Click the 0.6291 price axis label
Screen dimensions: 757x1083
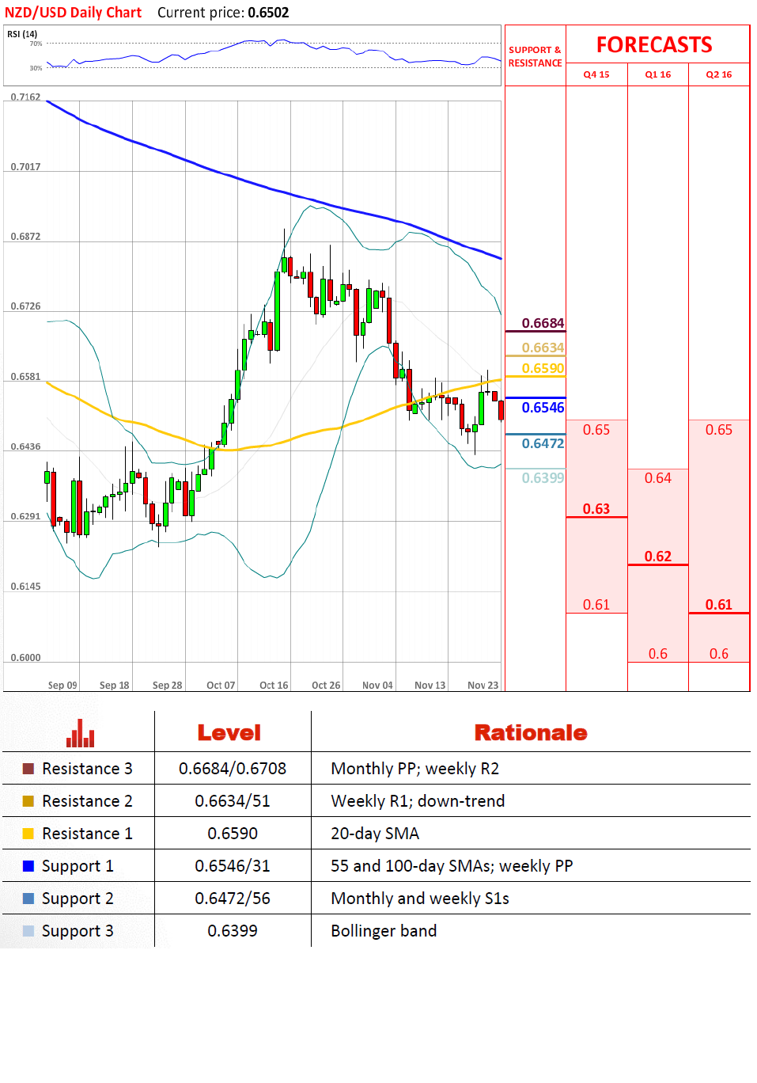(x=25, y=516)
